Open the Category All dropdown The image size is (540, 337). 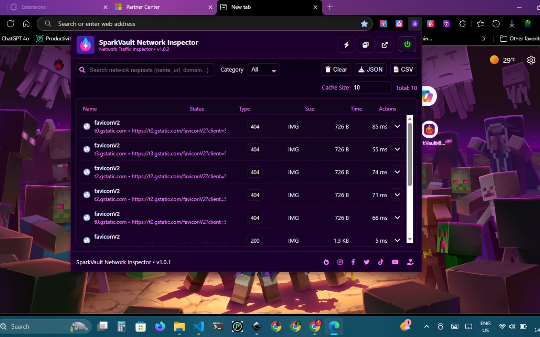coord(264,70)
